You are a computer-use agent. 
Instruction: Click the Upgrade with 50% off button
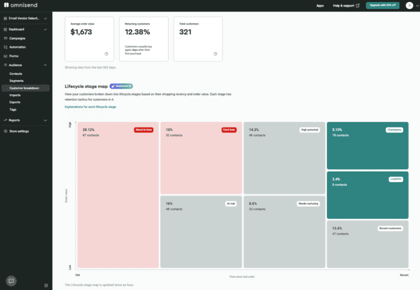[383, 5]
